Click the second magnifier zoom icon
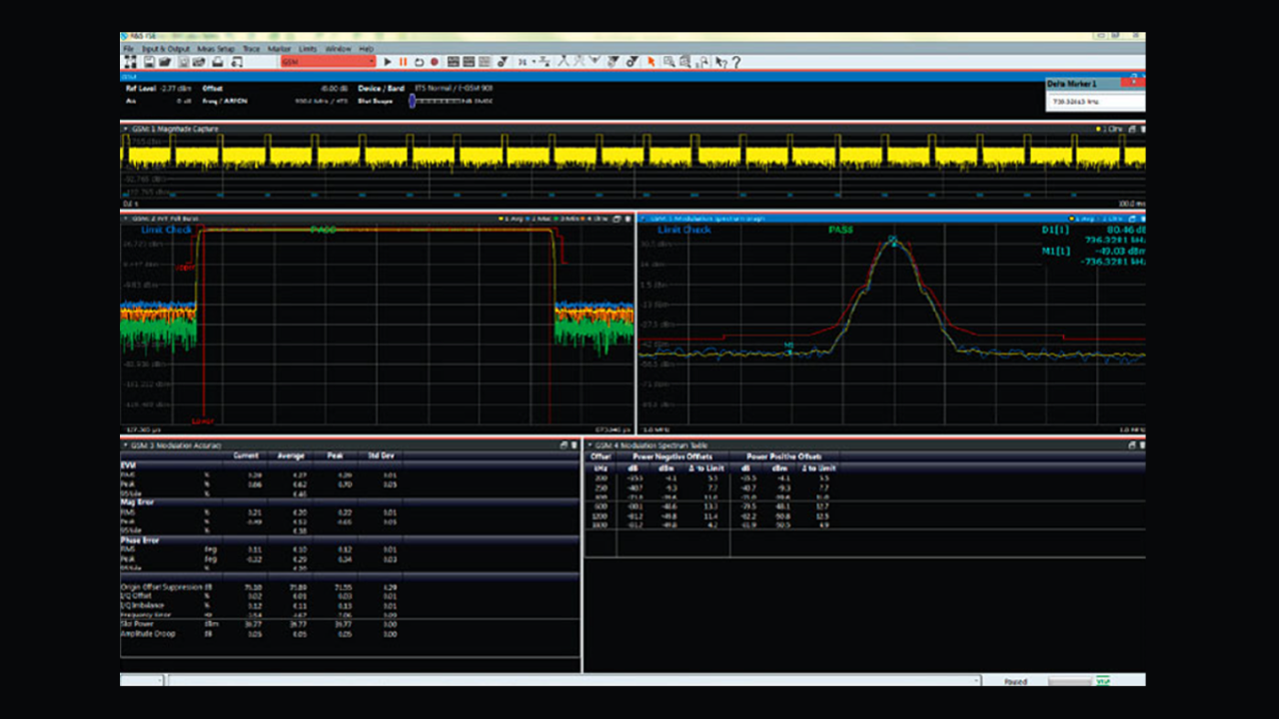This screenshot has width=1279, height=719. point(684,62)
